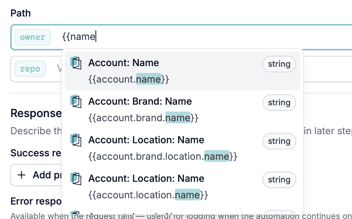Viewport: 352px width, 219px height.
Task: Click the Response section heading
Action: [36, 113]
